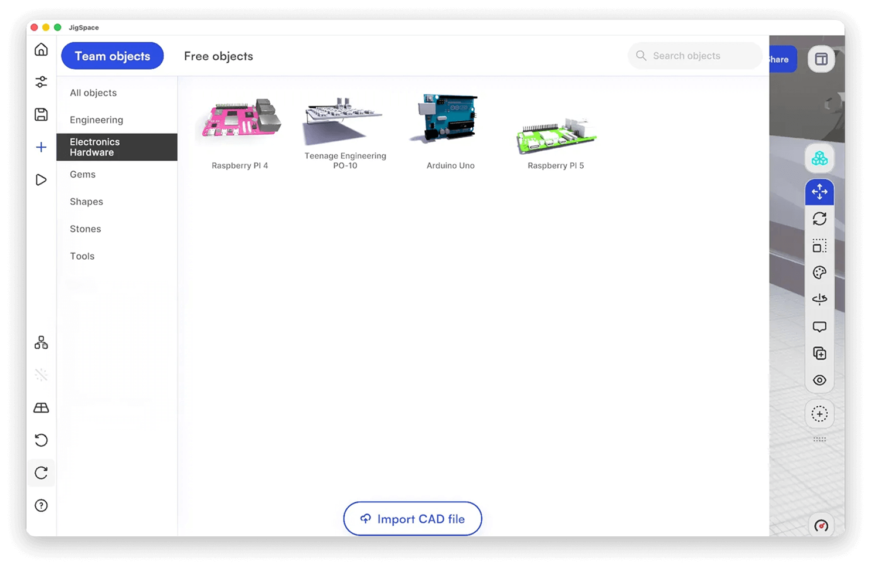Click the Play presentation icon
The width and height of the screenshot is (871, 568).
coord(41,180)
